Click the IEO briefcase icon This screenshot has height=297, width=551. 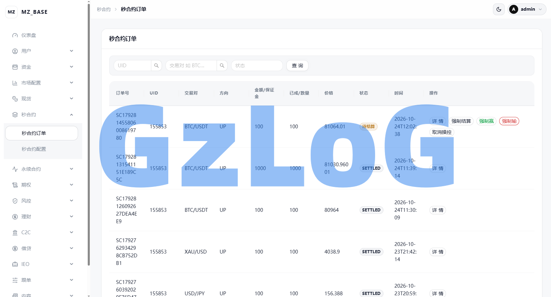coord(15,264)
